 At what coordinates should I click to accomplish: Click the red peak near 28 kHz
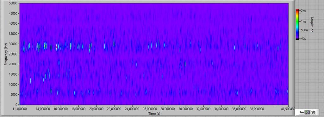56,47
